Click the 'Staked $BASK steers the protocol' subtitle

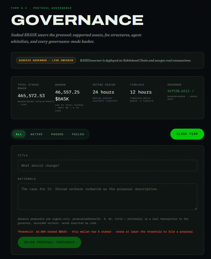coord(76,38)
